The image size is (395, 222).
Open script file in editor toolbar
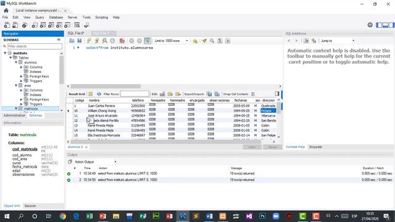click(72, 41)
